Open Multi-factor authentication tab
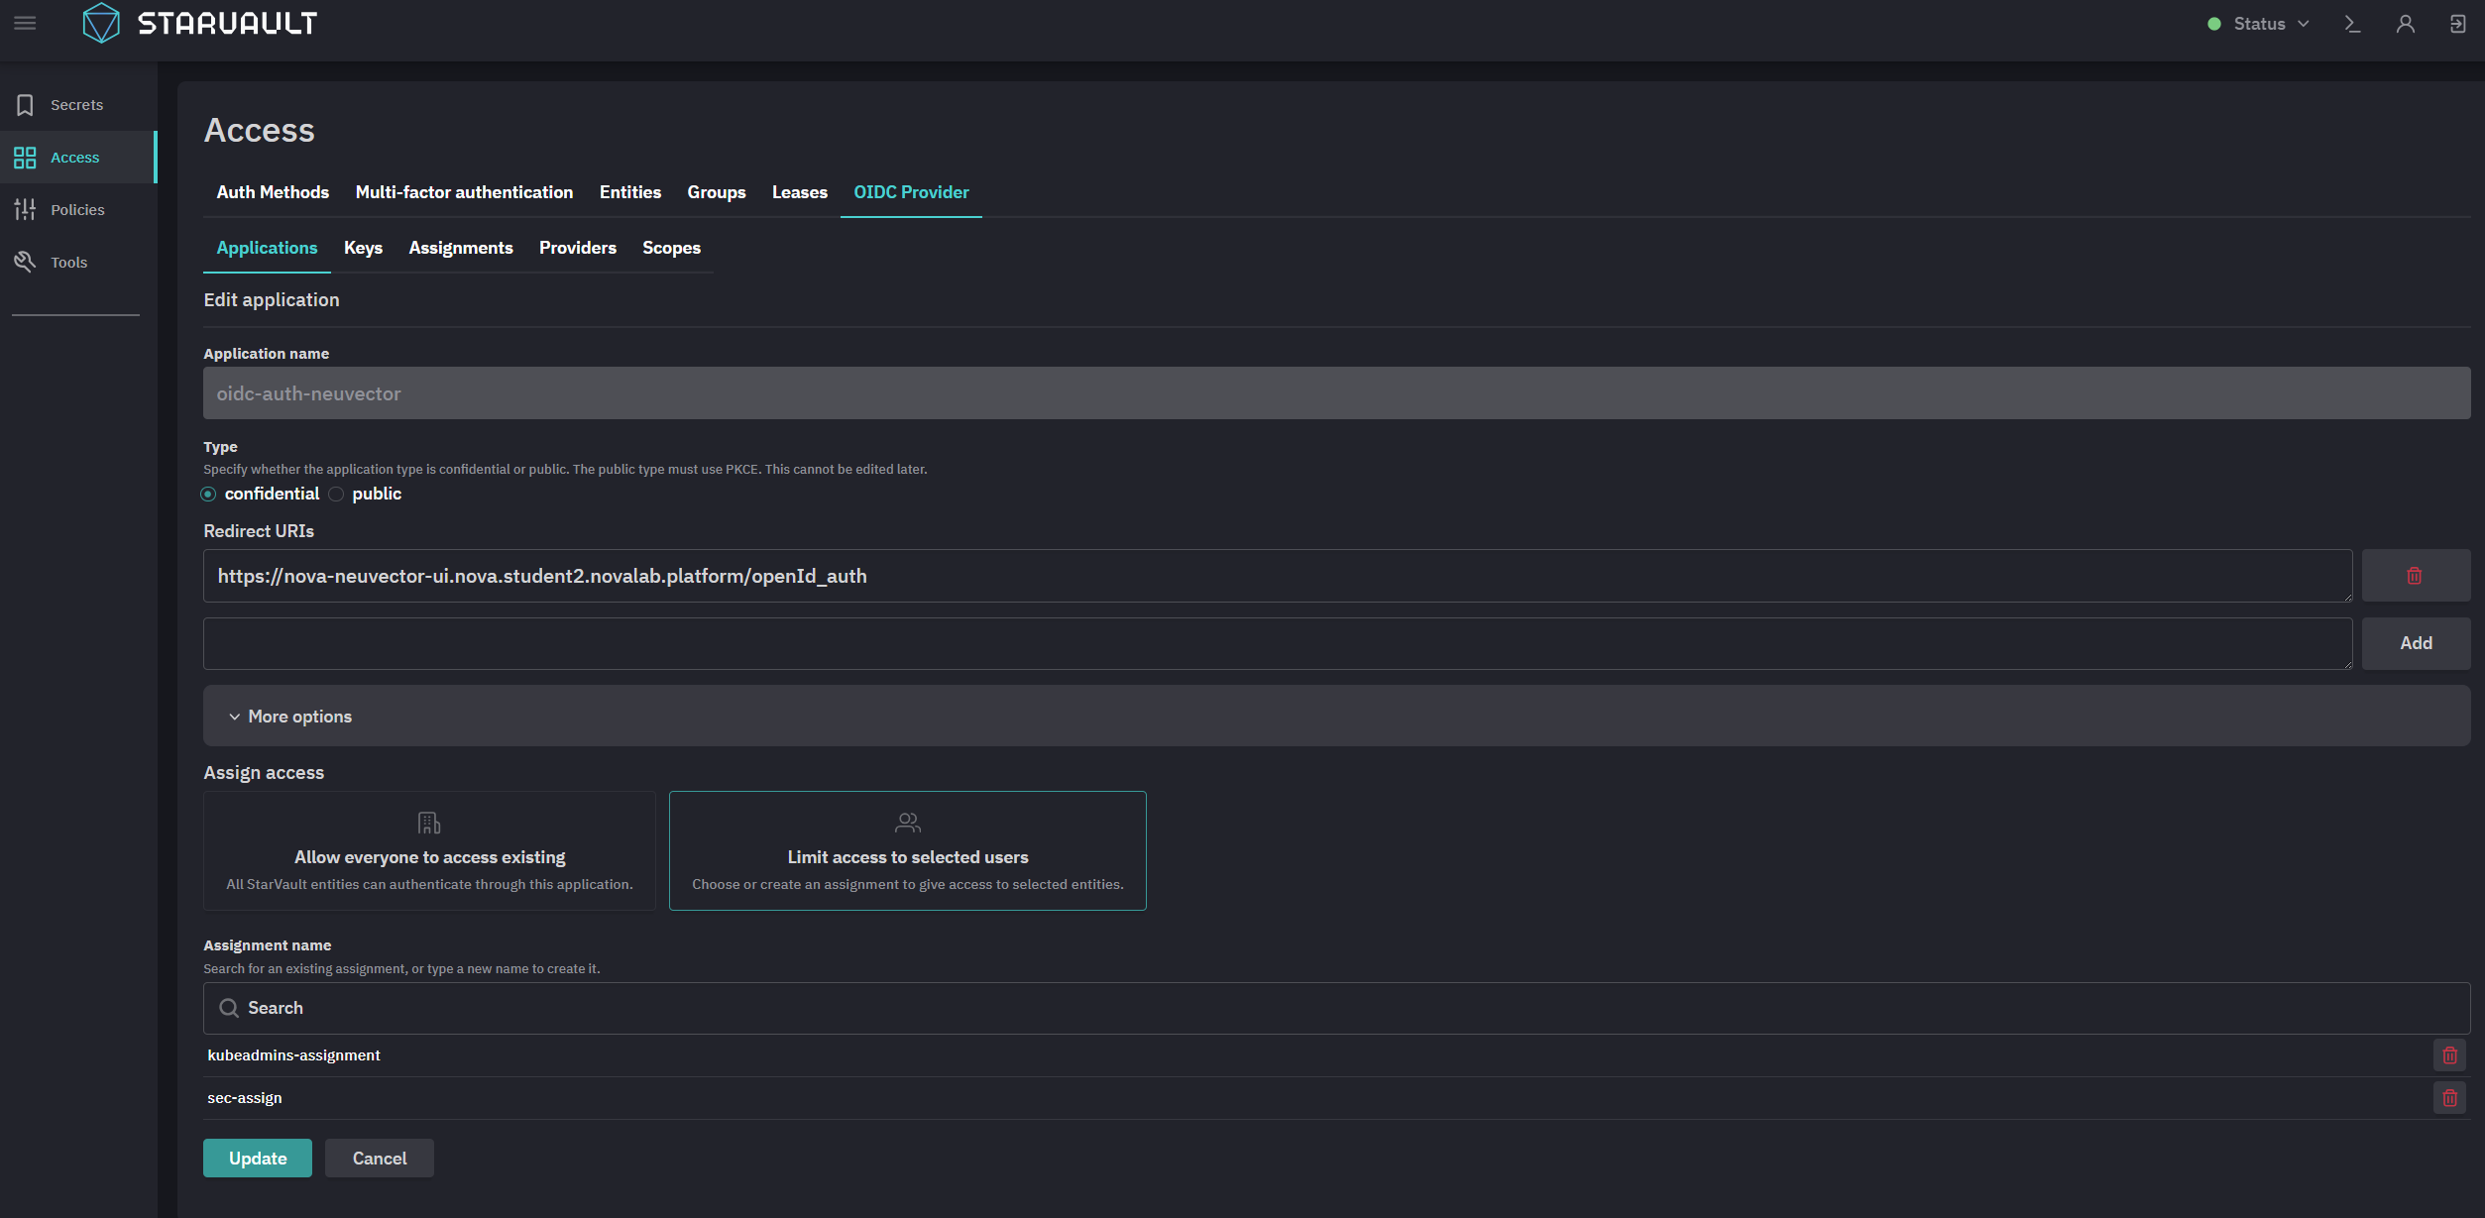The height and width of the screenshot is (1218, 2485). [464, 192]
